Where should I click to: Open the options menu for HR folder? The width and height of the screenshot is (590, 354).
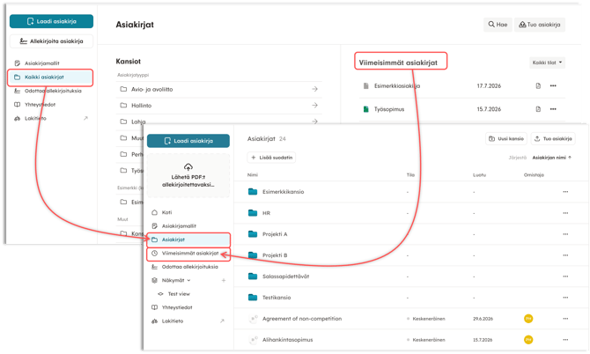click(x=565, y=213)
